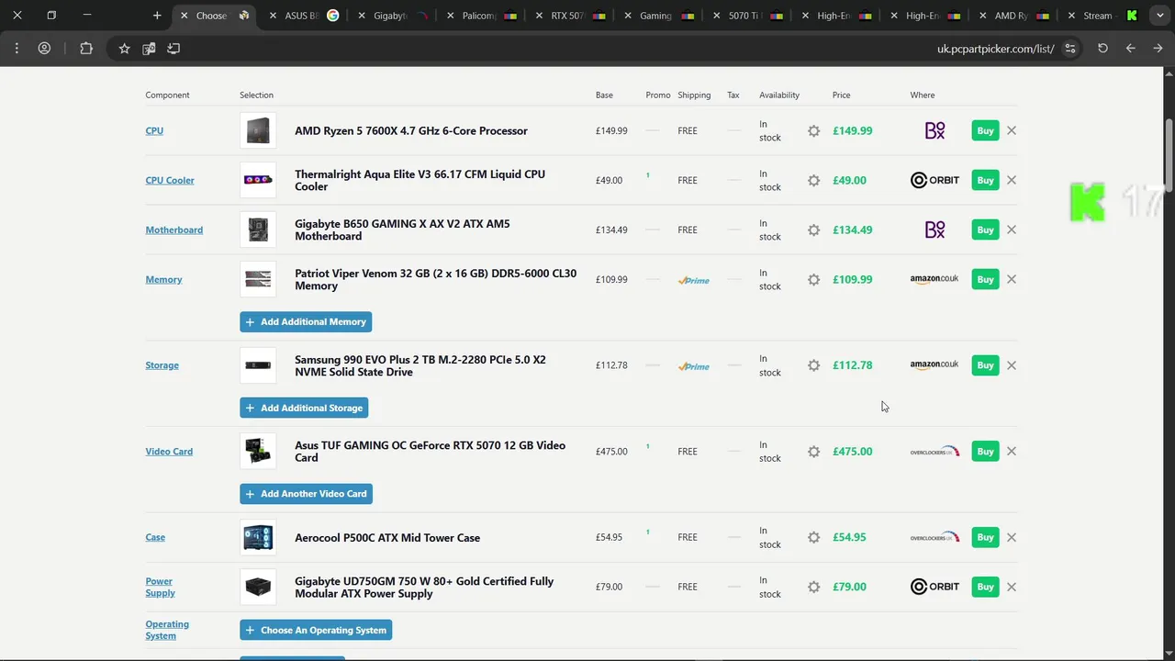Open the Operating System component link

pos(167,630)
